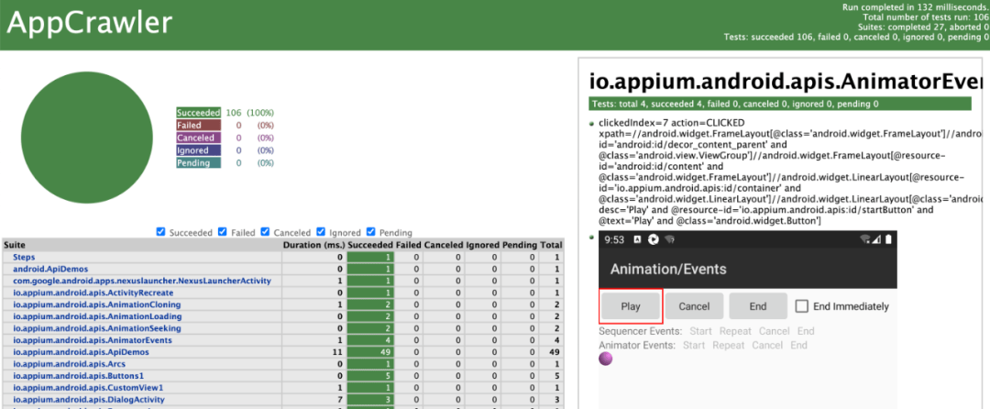The image size is (990, 409).
Task: Click the Succeeded legend color swatch
Action: tap(198, 113)
